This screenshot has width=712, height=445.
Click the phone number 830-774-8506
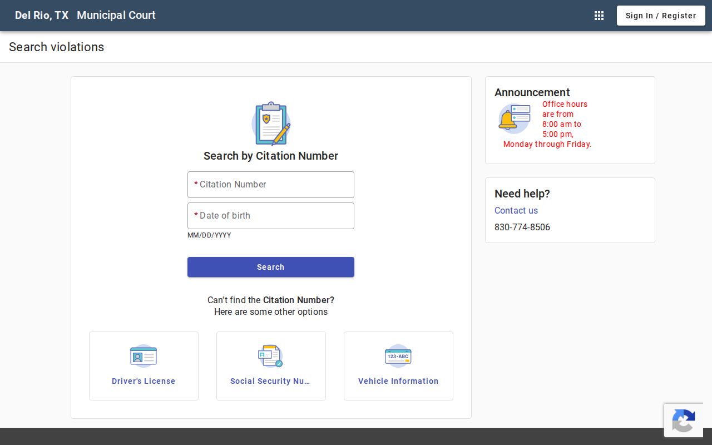pos(522,227)
